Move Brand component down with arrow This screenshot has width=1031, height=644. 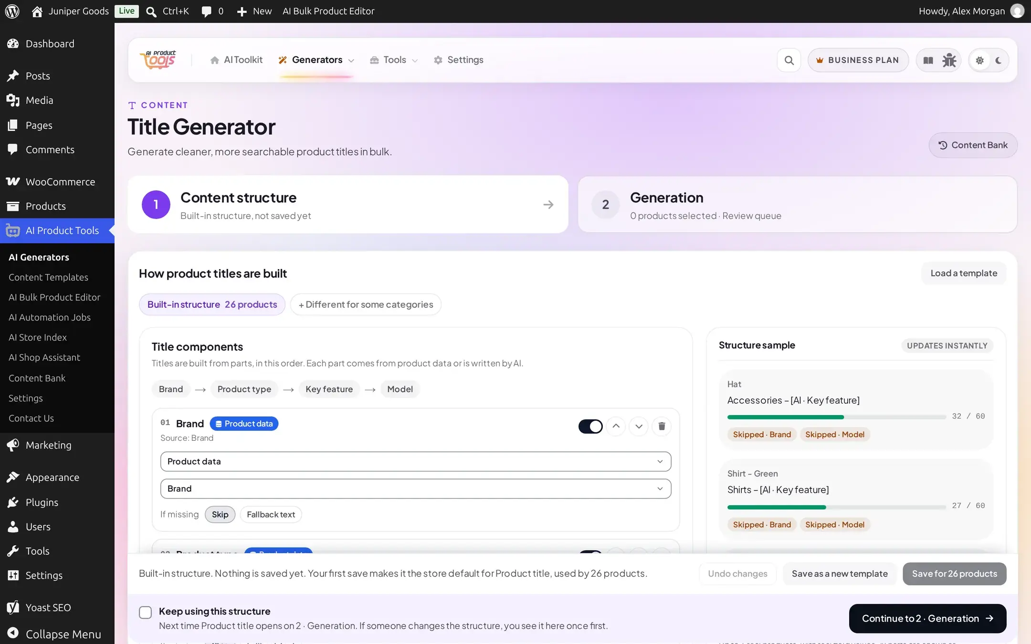(x=639, y=426)
